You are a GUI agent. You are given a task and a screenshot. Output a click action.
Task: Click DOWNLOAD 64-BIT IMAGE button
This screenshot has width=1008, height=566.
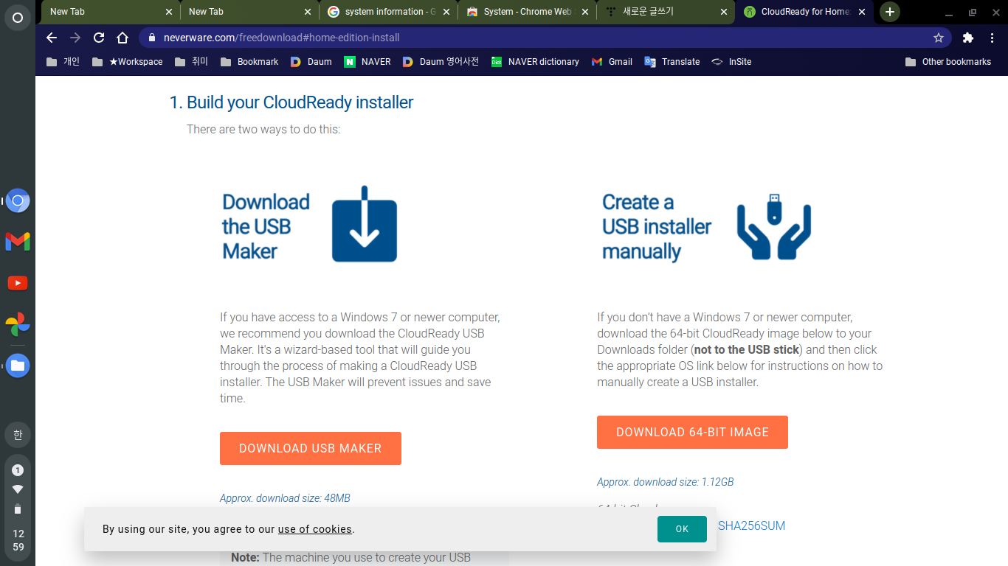[x=692, y=432]
